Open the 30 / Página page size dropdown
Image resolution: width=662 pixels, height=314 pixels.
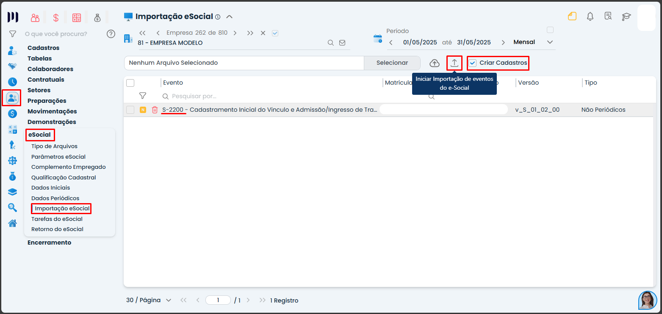pyautogui.click(x=149, y=300)
